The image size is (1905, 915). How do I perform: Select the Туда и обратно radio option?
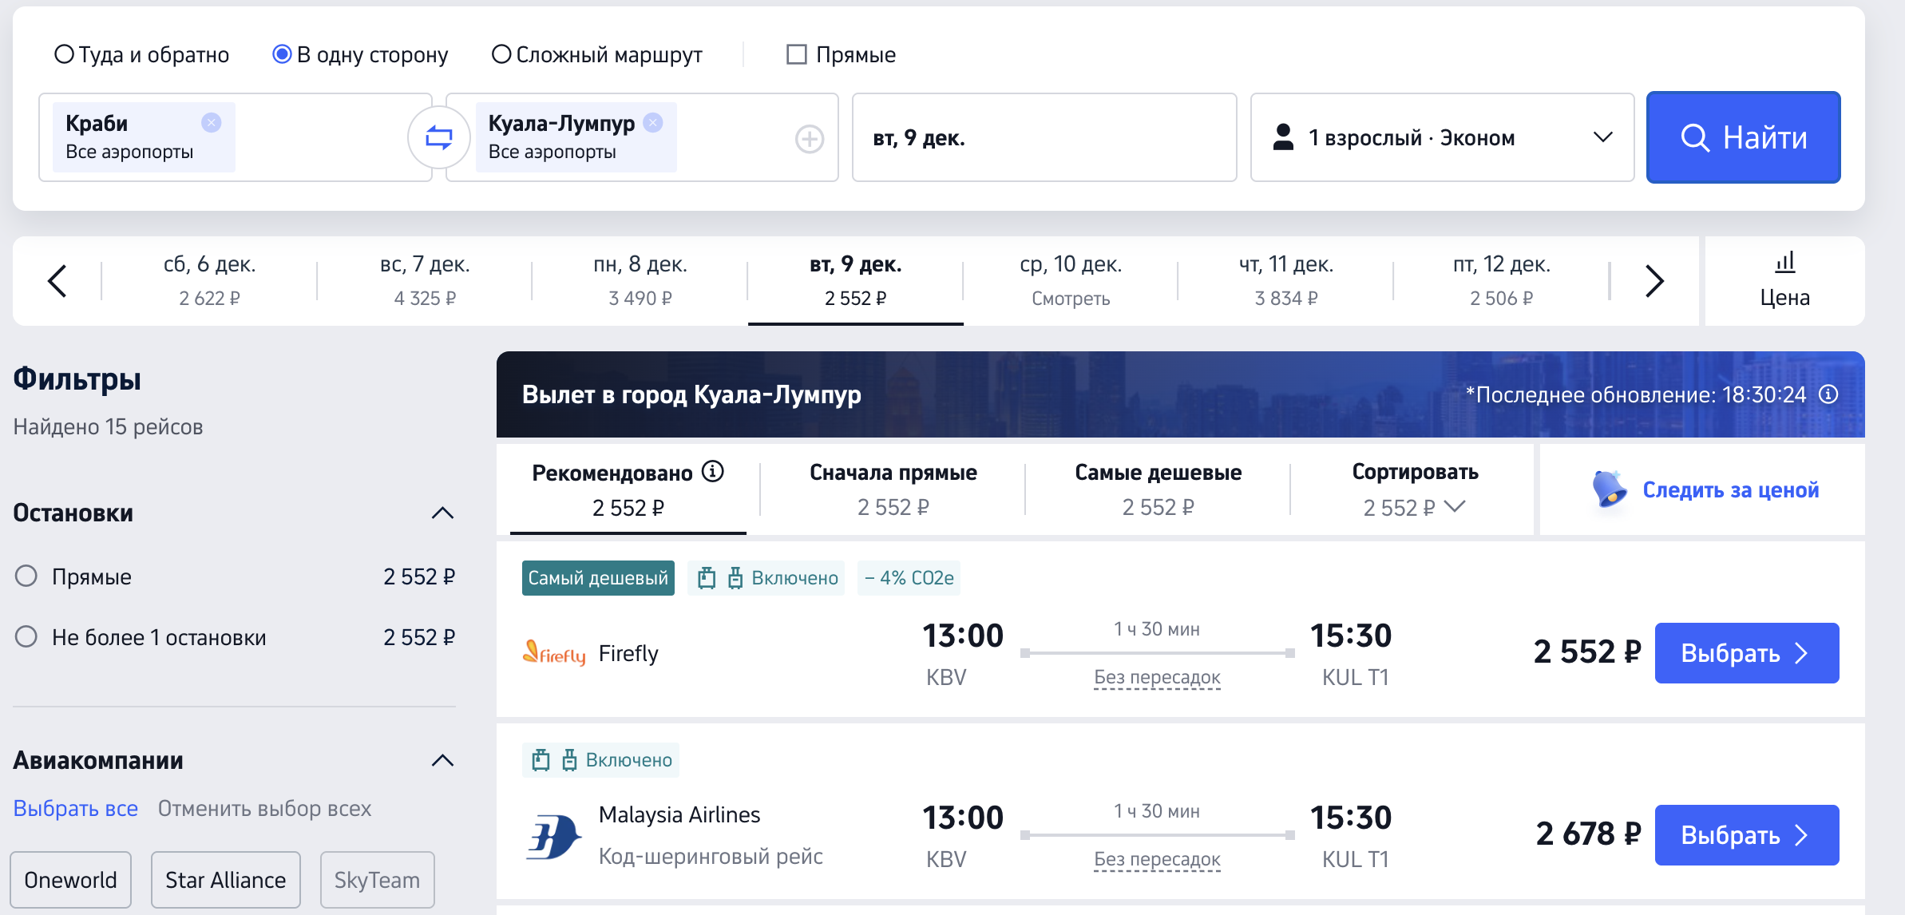pos(64,54)
